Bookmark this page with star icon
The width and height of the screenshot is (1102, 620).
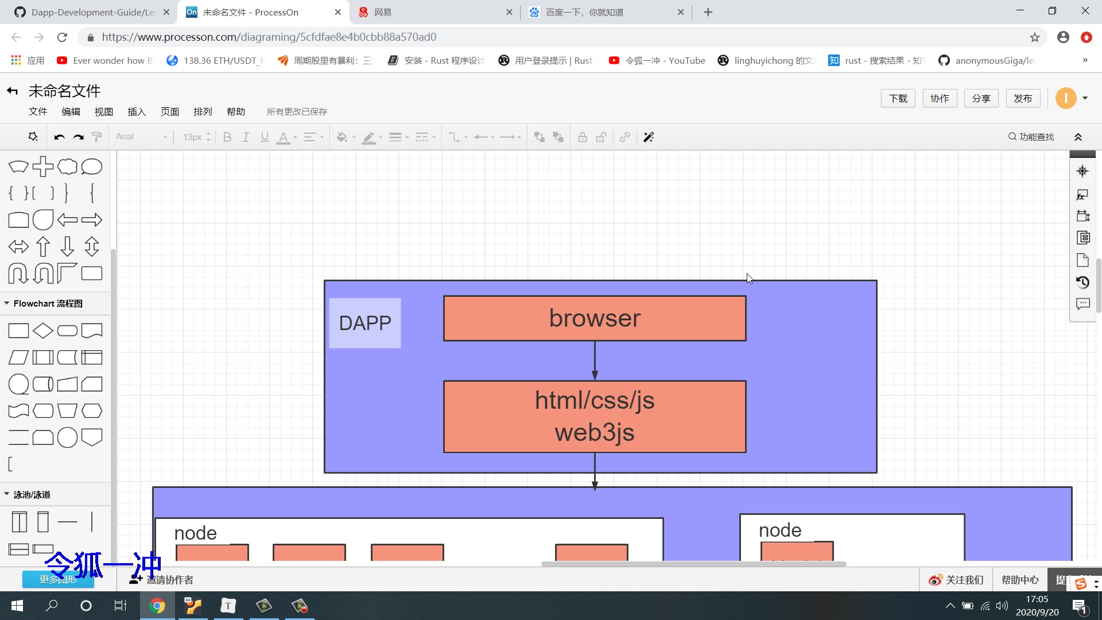click(1034, 37)
